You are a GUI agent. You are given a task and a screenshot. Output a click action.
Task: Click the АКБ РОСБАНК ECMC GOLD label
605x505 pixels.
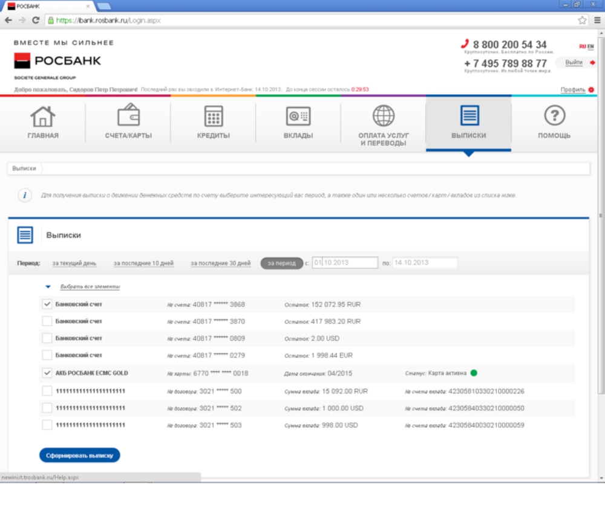[x=92, y=373]
